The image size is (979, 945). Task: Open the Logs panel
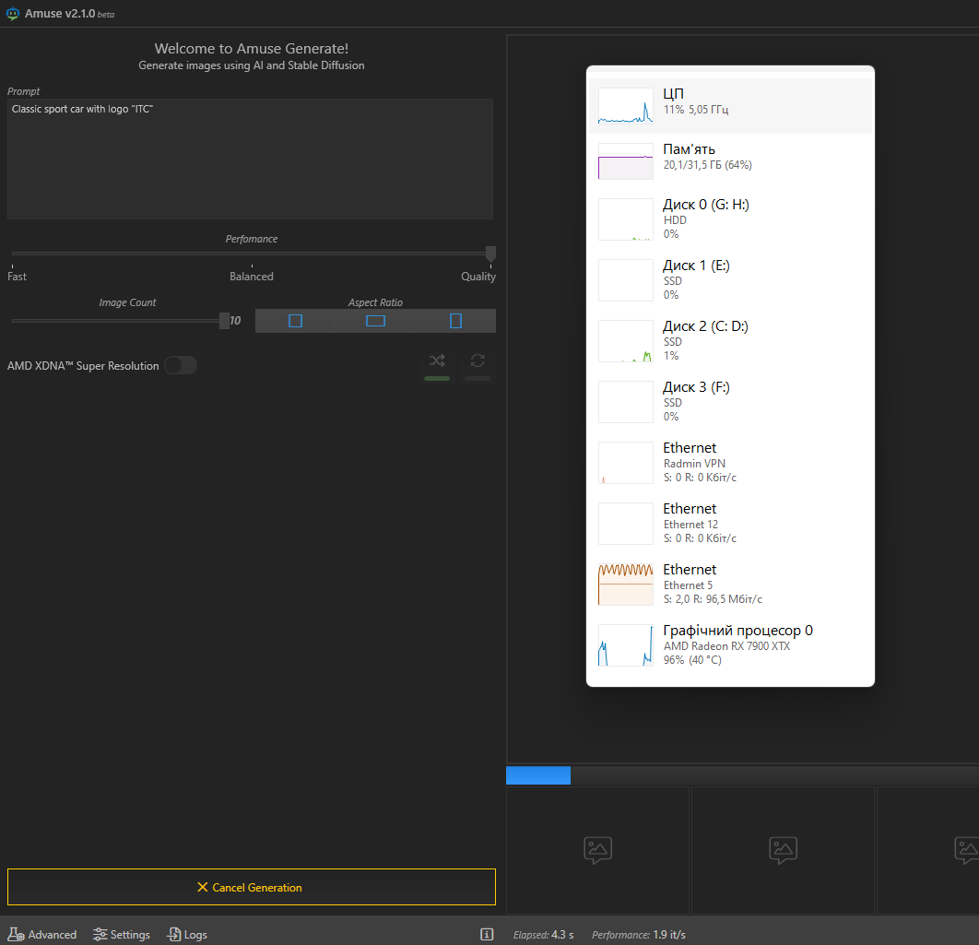(186, 934)
